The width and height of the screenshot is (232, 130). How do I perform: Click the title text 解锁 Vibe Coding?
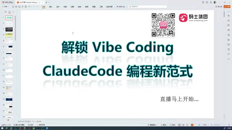click(117, 47)
